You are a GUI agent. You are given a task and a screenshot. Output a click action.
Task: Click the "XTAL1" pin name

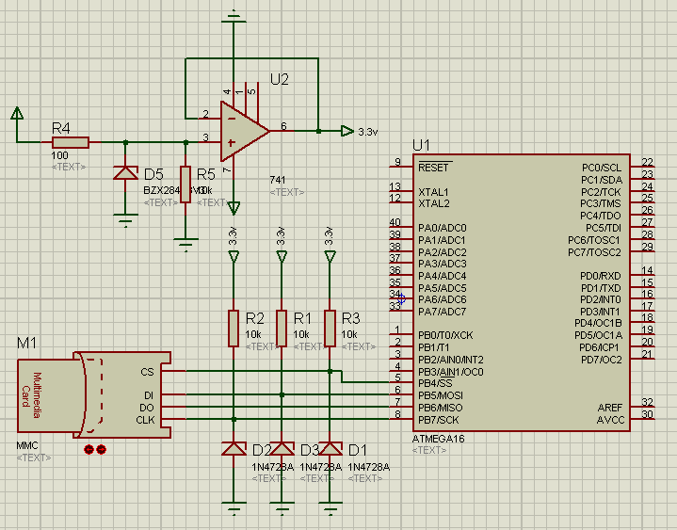pyautogui.click(x=433, y=192)
